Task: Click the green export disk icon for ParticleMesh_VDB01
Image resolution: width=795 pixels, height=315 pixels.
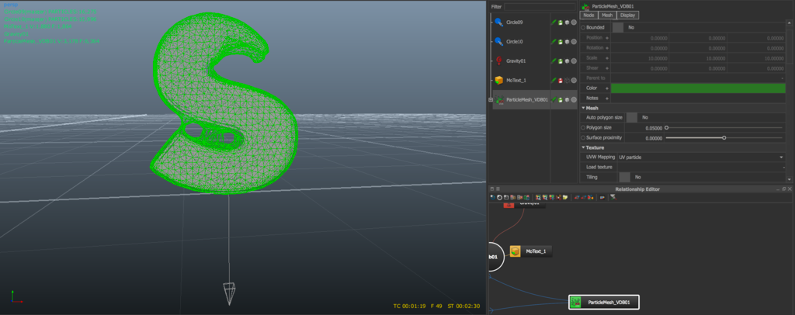Action: click(x=561, y=100)
